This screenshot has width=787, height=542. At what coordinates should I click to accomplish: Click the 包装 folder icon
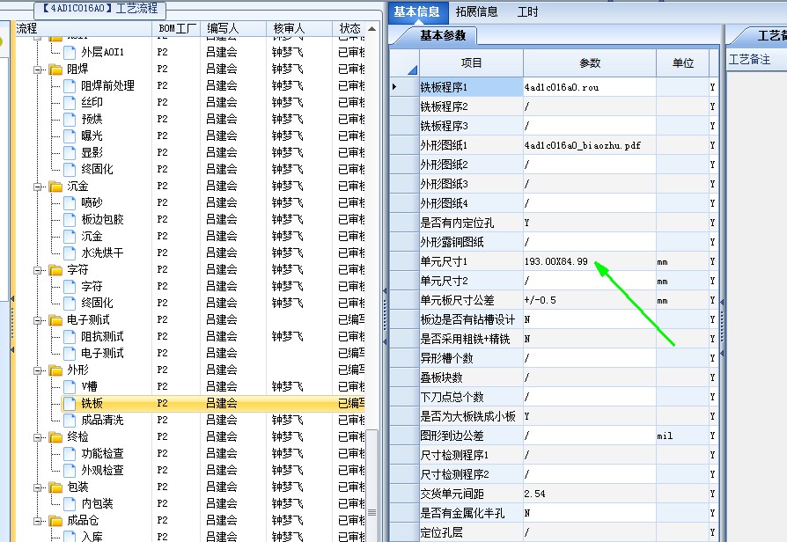[x=55, y=487]
